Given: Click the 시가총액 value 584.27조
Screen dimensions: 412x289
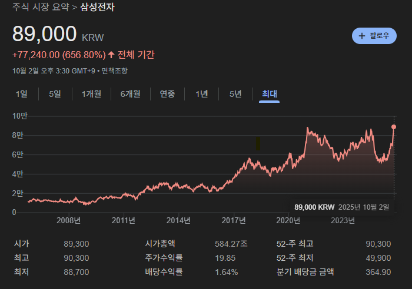Looking at the screenshot, I should point(231,244).
